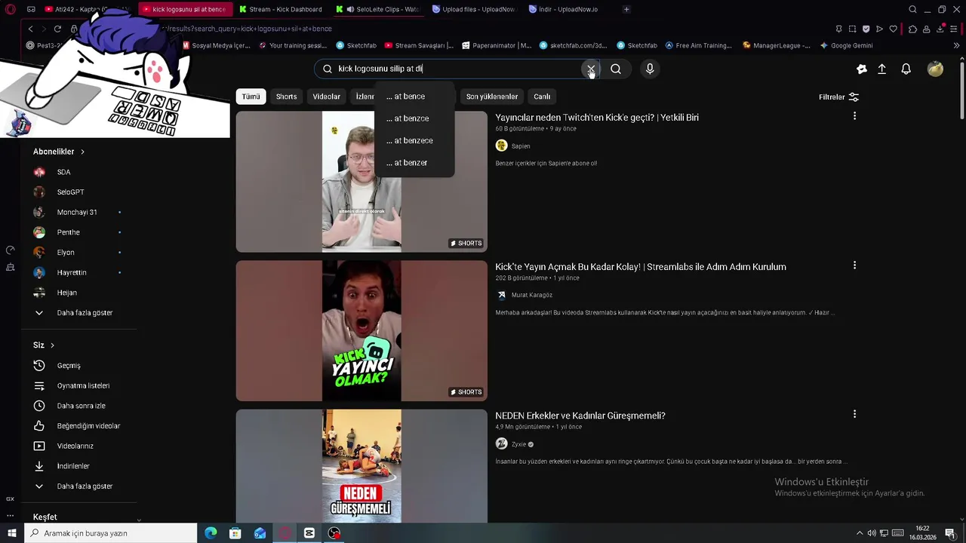Open the Zyxie channel link

point(518,444)
